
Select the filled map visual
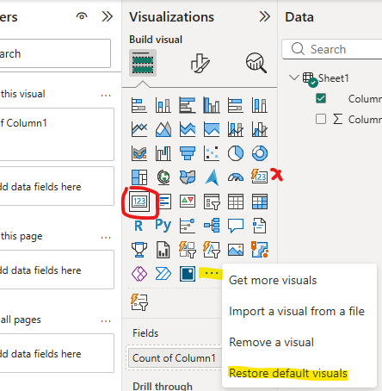[188, 177]
